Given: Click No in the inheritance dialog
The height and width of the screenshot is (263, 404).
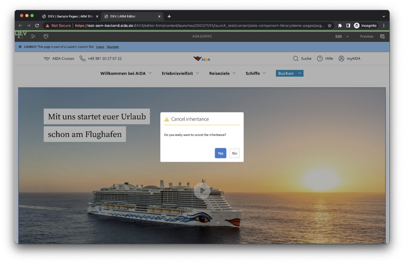Looking at the screenshot, I should point(234,153).
